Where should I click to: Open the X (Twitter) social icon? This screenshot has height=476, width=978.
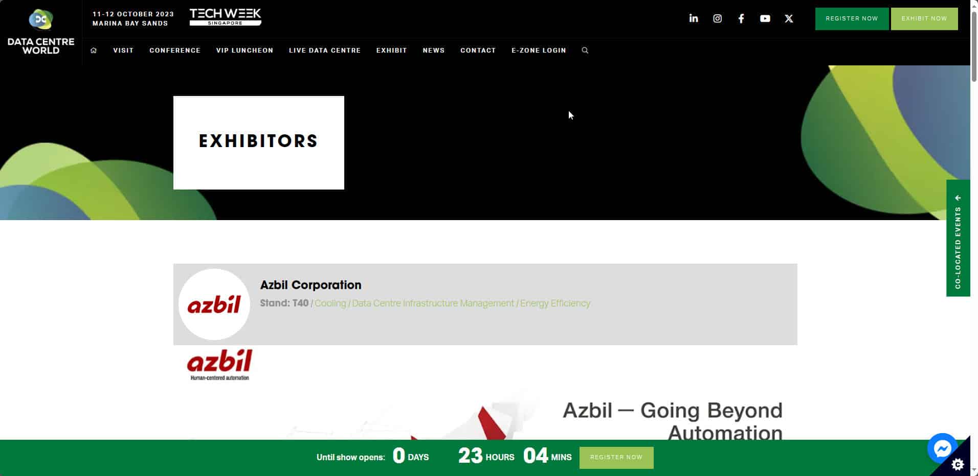tap(789, 18)
